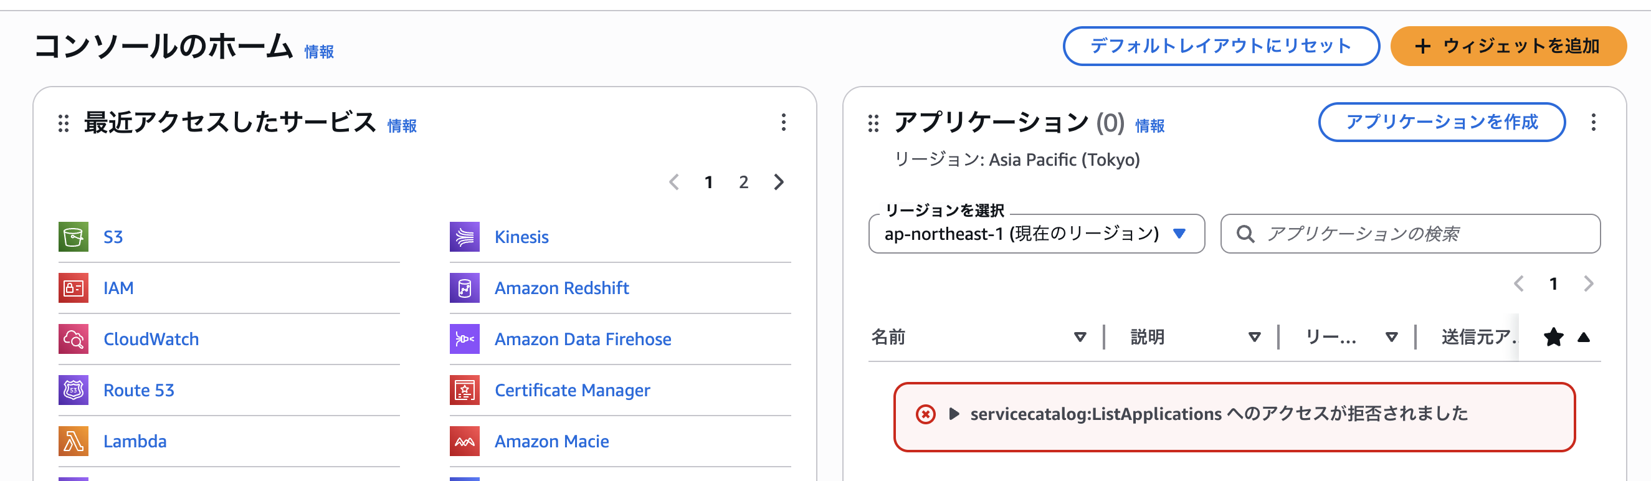Screen dimensions: 1651x481
Task: Expand the servicecatalog:ListApplications error details
Action: tap(955, 414)
